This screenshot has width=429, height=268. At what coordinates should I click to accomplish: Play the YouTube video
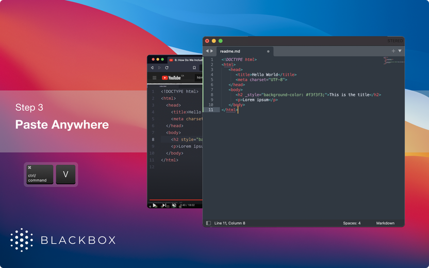tap(155, 205)
